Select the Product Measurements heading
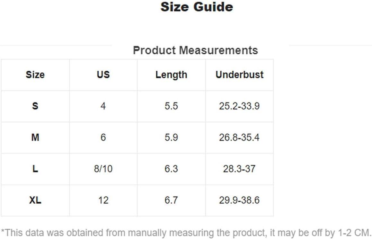 pos(195,50)
